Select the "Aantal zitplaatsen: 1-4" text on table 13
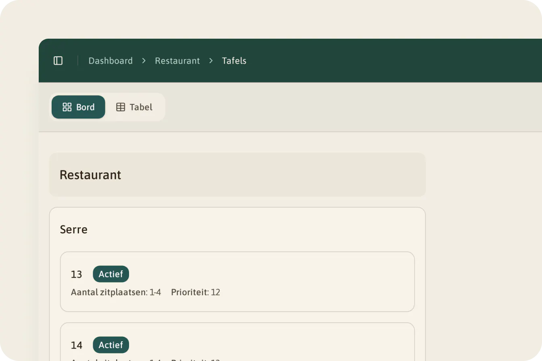This screenshot has height=361, width=542. point(116,292)
